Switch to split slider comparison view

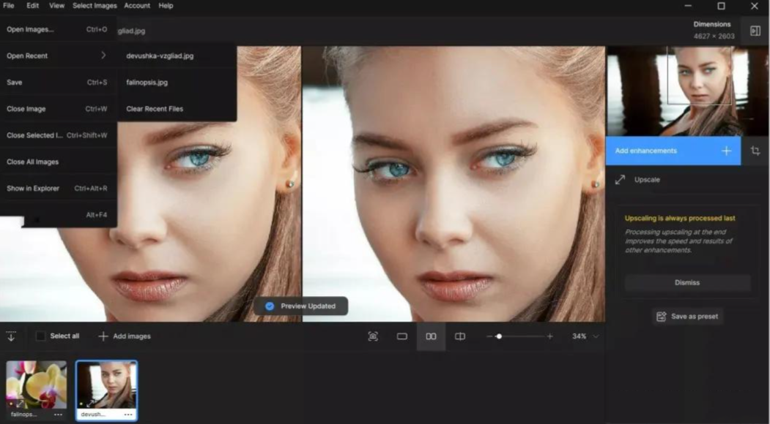460,336
